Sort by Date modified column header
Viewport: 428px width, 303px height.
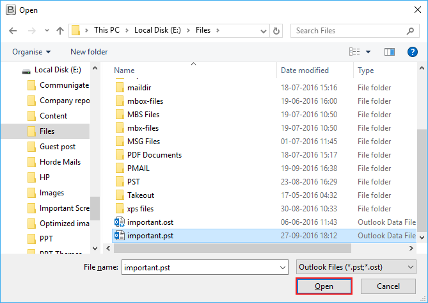[305, 70]
